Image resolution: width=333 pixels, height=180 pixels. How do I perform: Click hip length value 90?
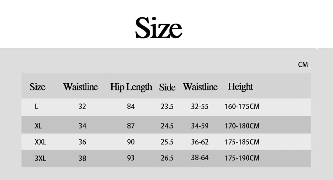(131, 142)
